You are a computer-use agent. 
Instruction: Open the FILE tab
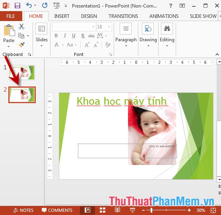pos(11,16)
